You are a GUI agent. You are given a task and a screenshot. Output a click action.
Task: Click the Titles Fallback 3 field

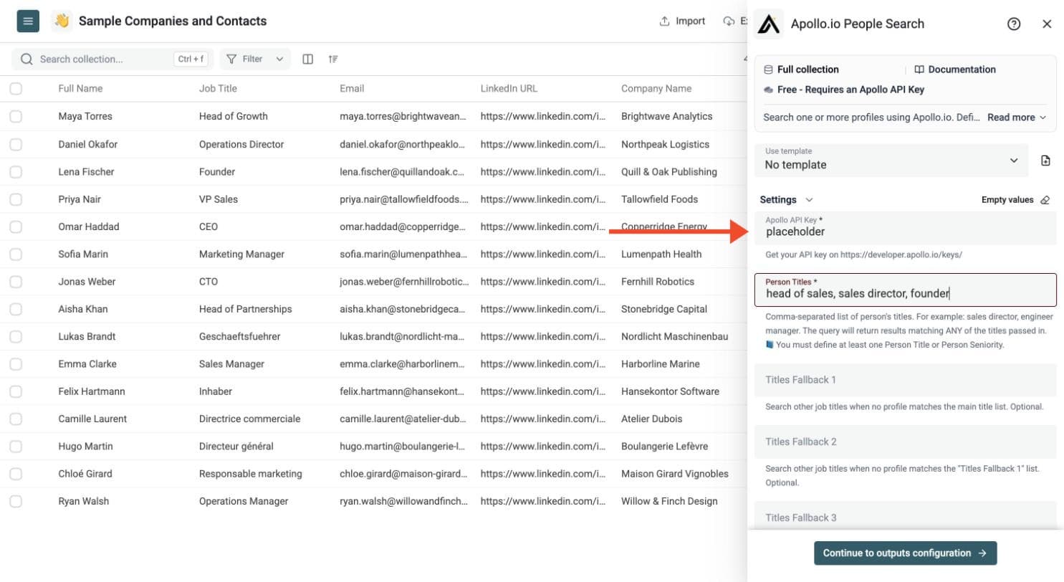(x=906, y=517)
